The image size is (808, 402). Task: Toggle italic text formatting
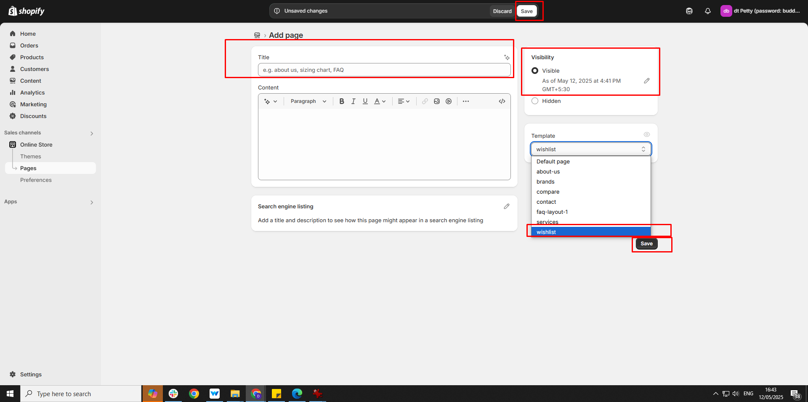coord(353,101)
